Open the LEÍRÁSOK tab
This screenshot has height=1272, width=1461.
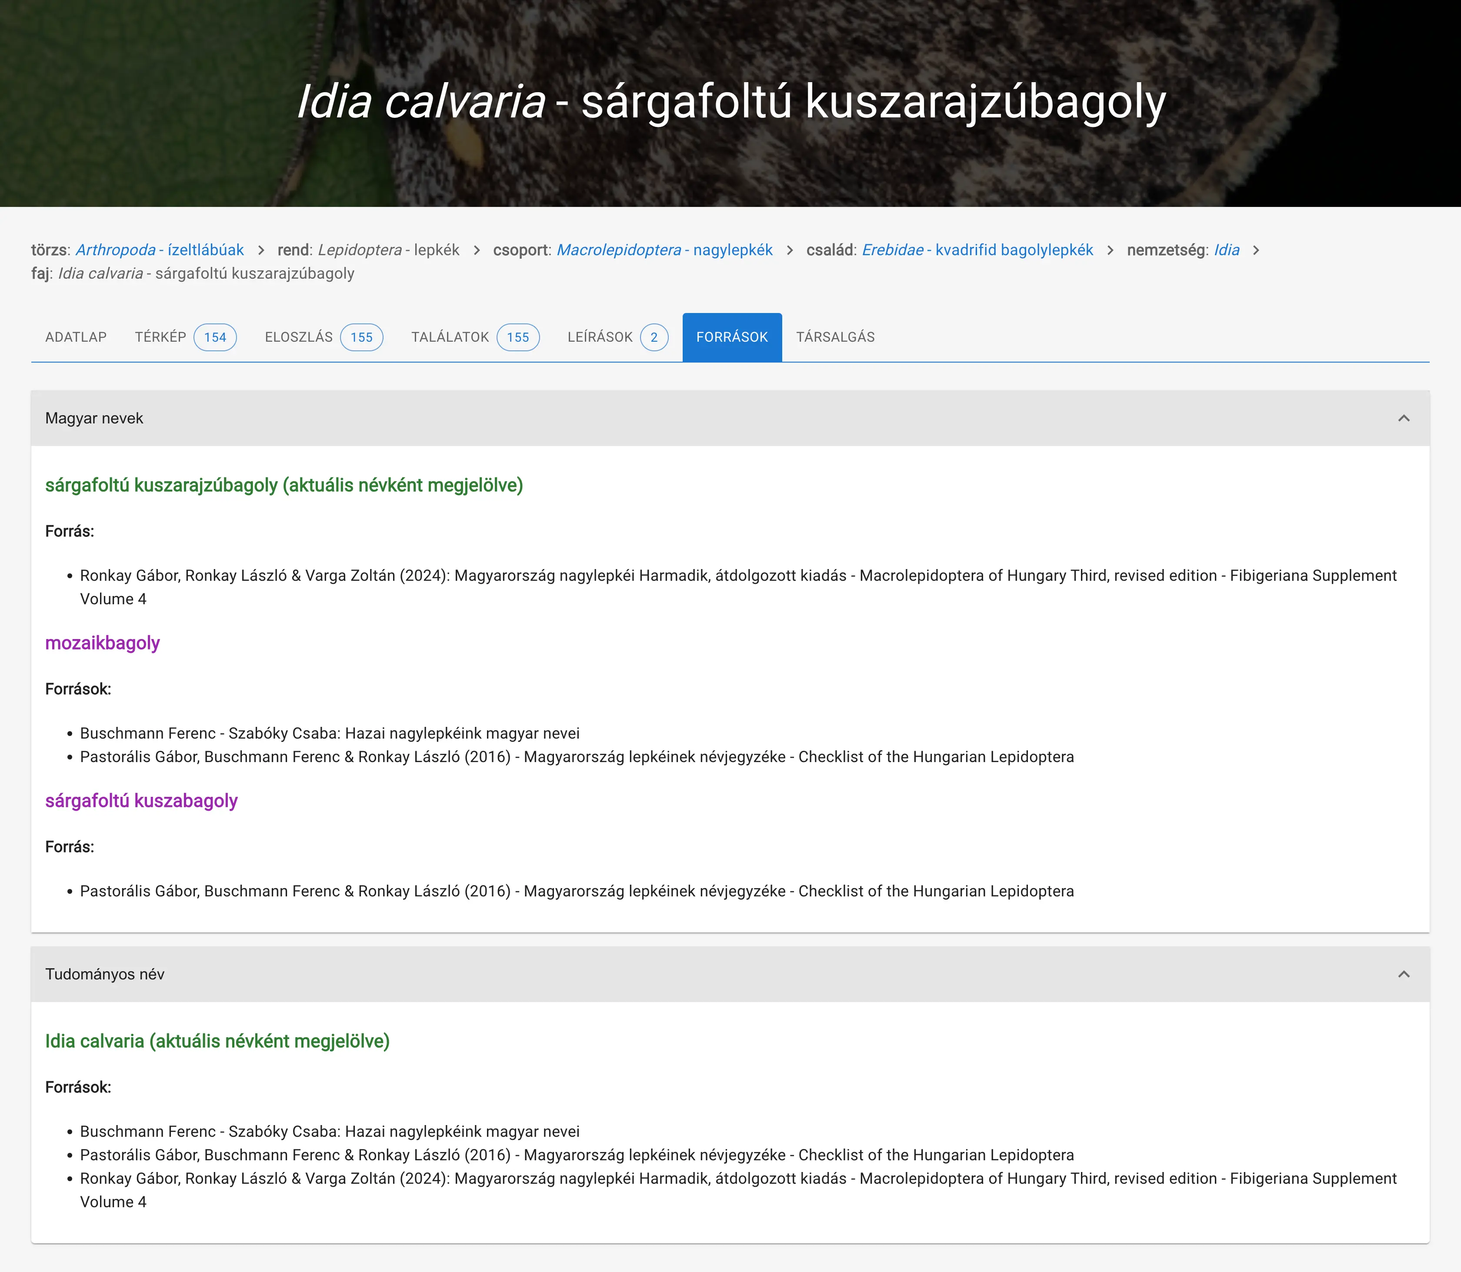pyautogui.click(x=600, y=337)
